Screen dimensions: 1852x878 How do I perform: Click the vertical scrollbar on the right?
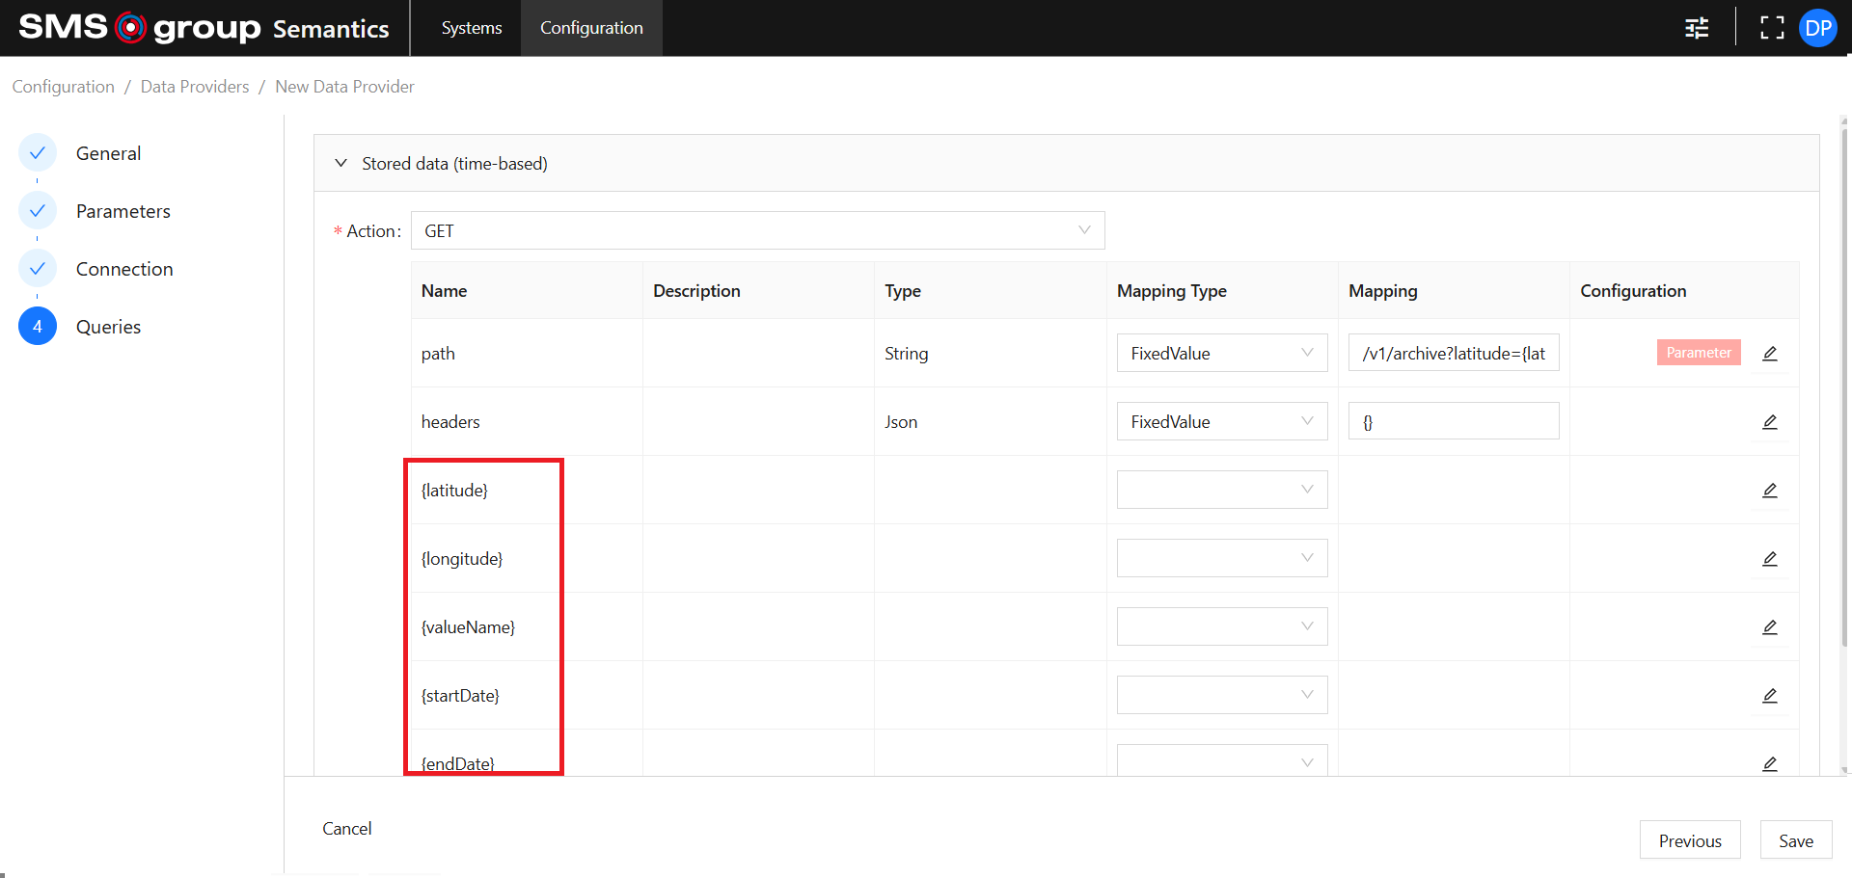(1844, 386)
